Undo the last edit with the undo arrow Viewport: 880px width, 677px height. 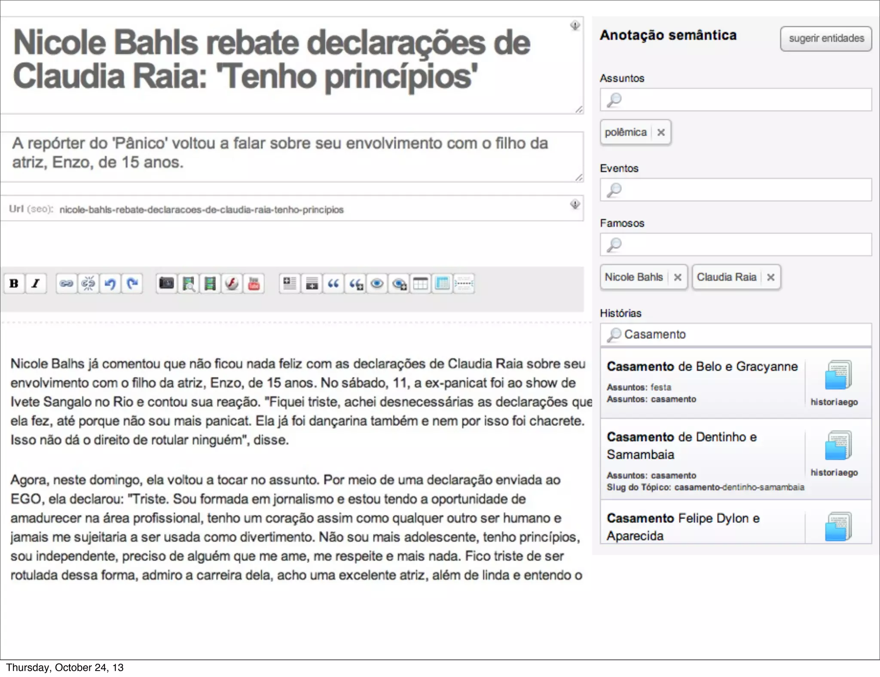110,284
